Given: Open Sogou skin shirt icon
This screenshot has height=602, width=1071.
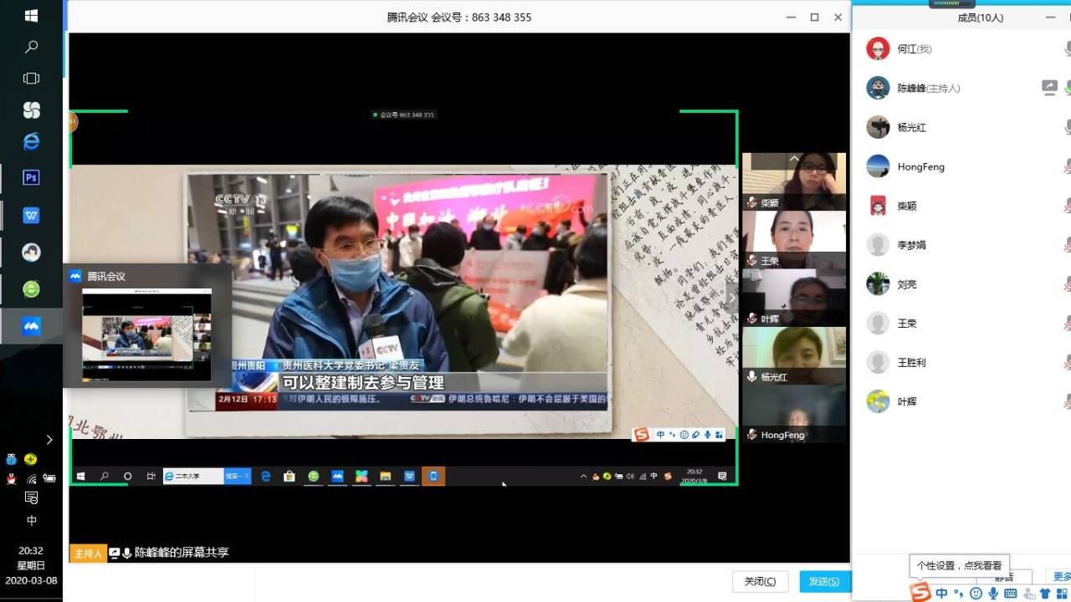Looking at the screenshot, I should [x=1045, y=593].
